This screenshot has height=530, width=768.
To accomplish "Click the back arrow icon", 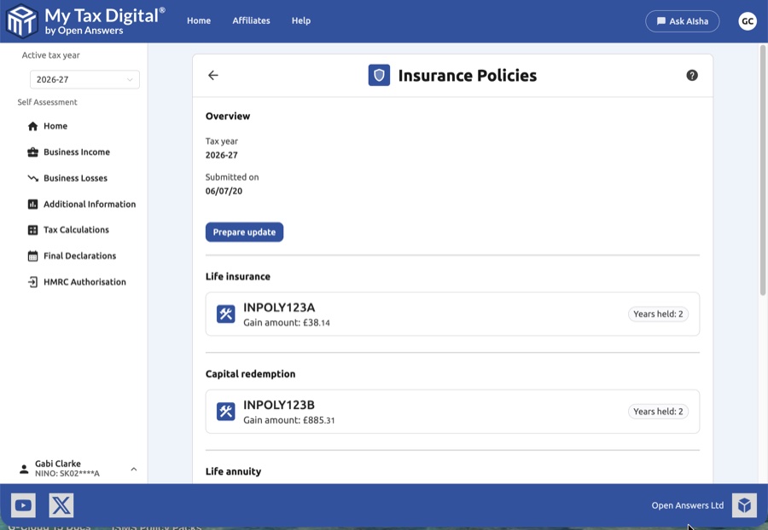I will [x=213, y=76].
